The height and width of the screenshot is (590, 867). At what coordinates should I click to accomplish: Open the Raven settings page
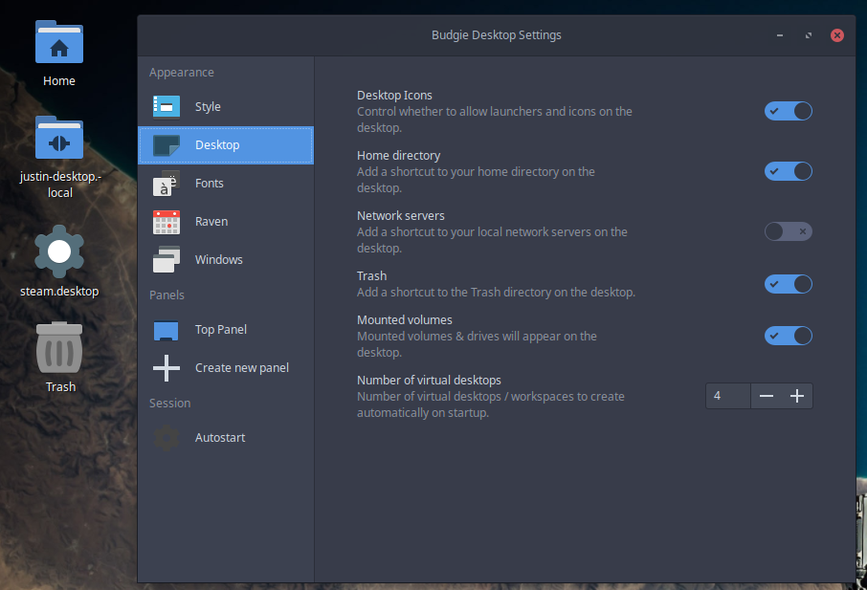point(226,222)
